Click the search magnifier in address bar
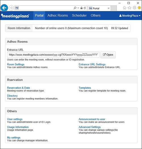 point(75,8)
